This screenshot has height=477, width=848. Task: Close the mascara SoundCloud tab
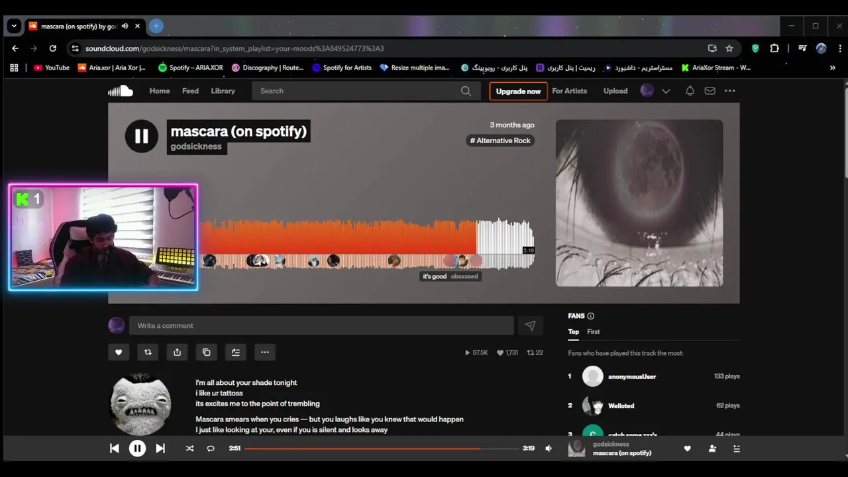(137, 26)
